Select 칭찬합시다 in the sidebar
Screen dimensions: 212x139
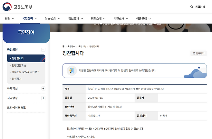(x=18, y=58)
